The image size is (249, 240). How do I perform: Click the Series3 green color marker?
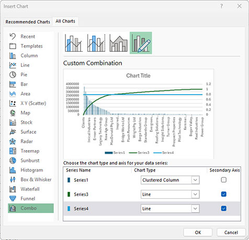click(x=69, y=195)
